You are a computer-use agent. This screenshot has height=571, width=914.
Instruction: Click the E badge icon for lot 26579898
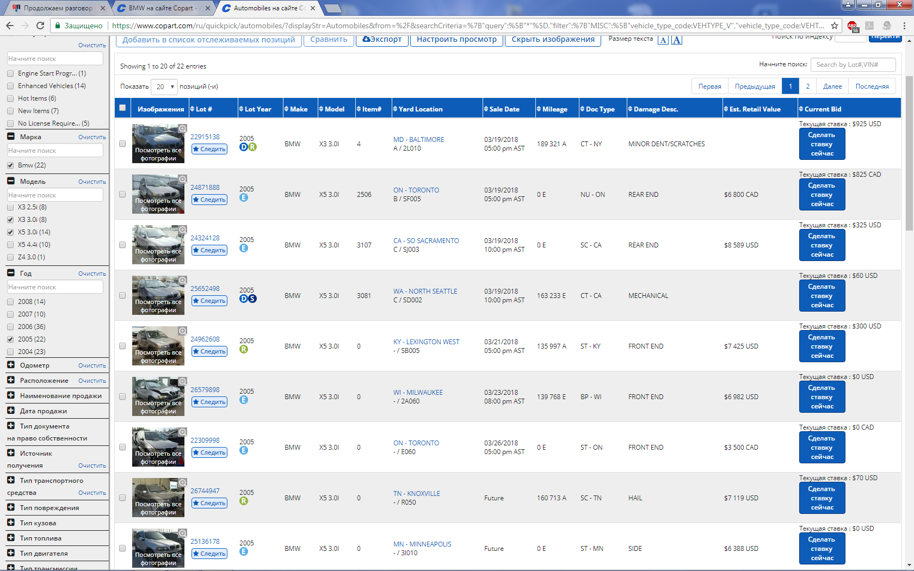[244, 400]
